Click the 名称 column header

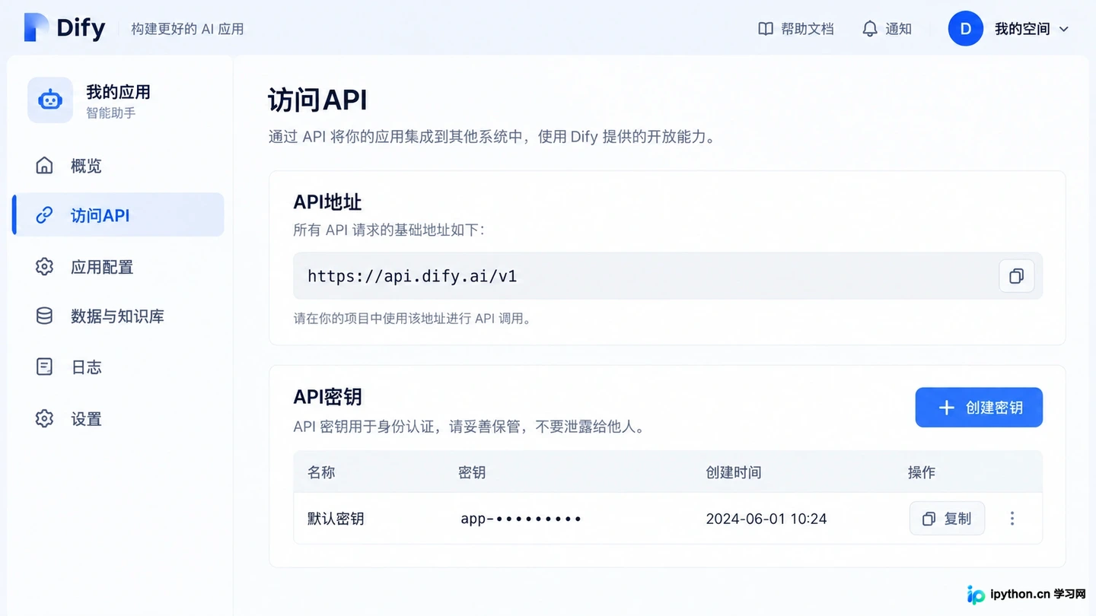(321, 472)
